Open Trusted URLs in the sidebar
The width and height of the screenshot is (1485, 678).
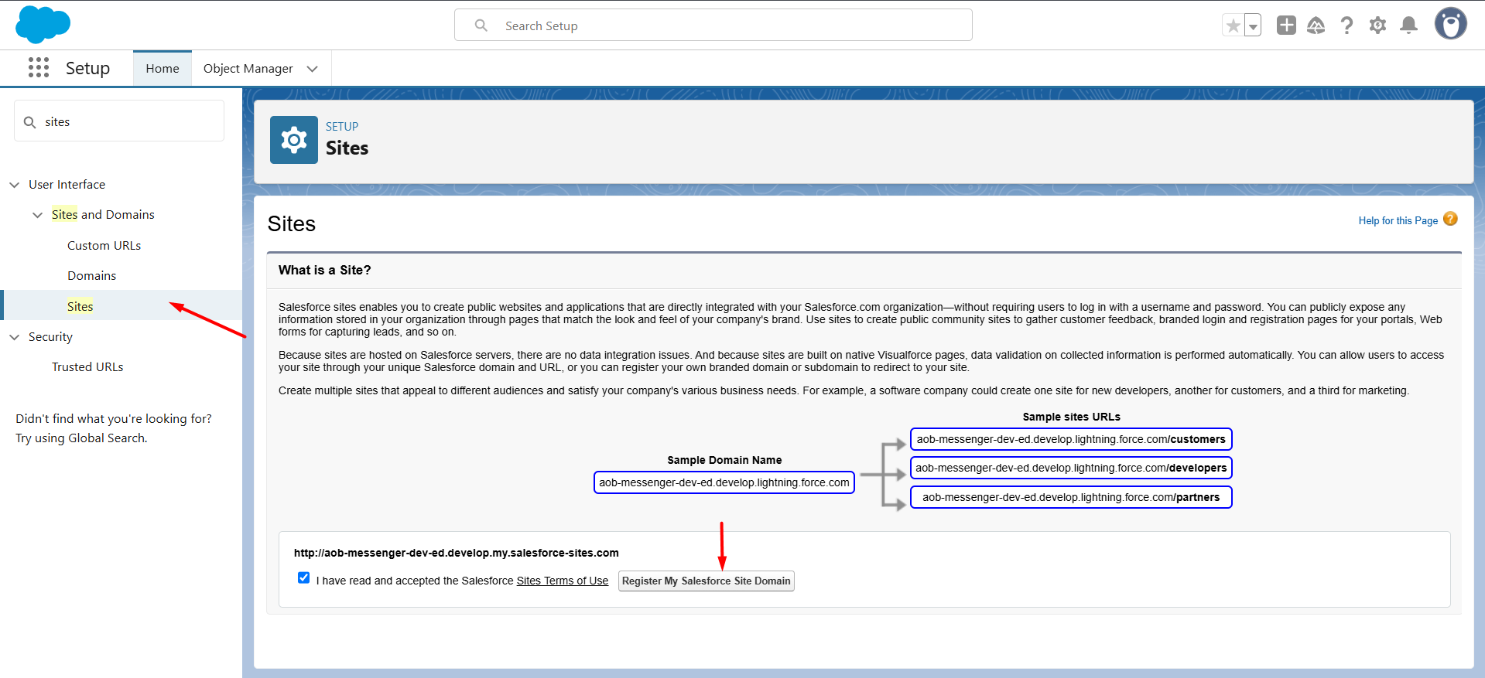click(87, 367)
